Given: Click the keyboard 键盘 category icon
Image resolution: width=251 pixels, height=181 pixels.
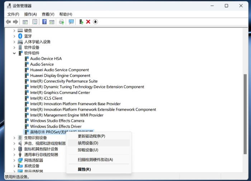Looking at the screenshot, I should 20,30.
